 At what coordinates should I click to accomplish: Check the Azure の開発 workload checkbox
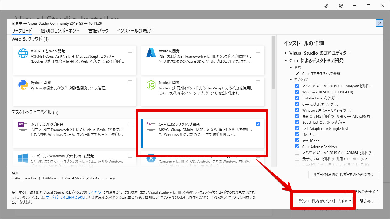258,51
